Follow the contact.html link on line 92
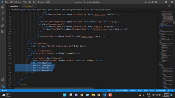 click(x=100, y=14)
